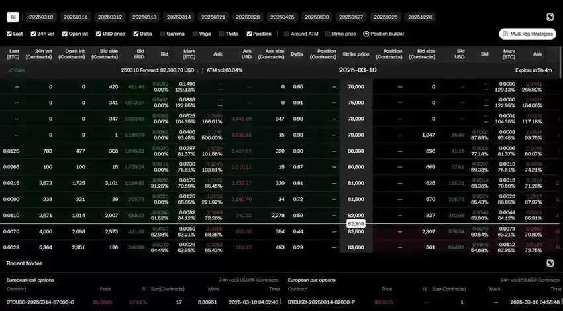Select the All expiries tab

[13, 17]
